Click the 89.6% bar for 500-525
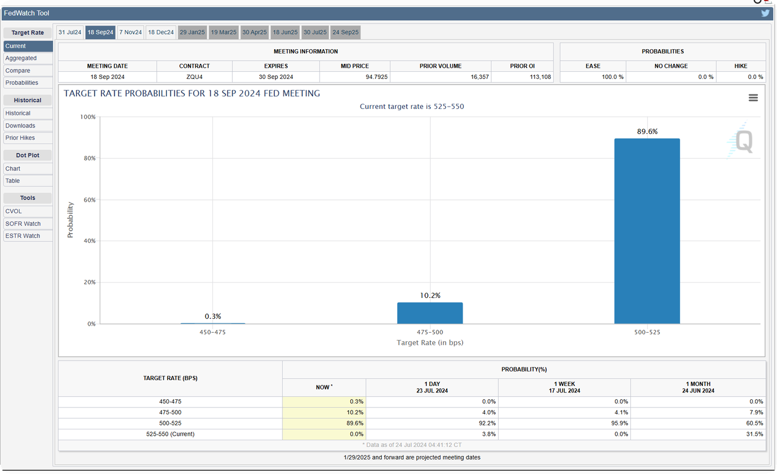 647,232
